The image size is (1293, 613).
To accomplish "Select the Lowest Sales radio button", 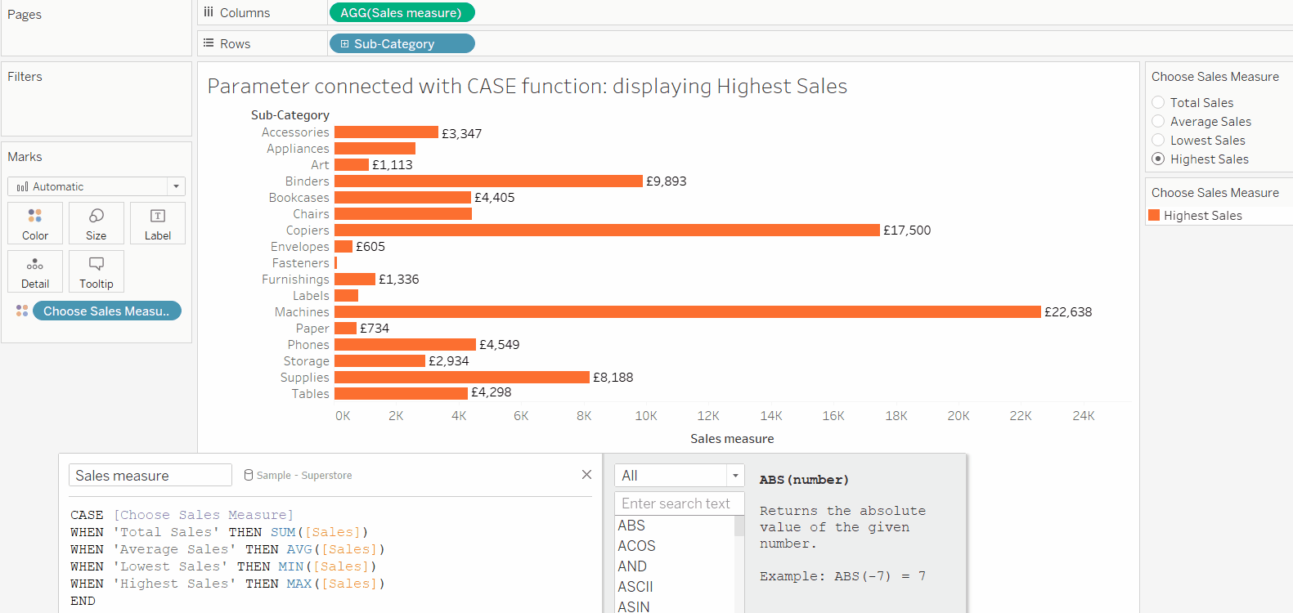I will coord(1158,140).
